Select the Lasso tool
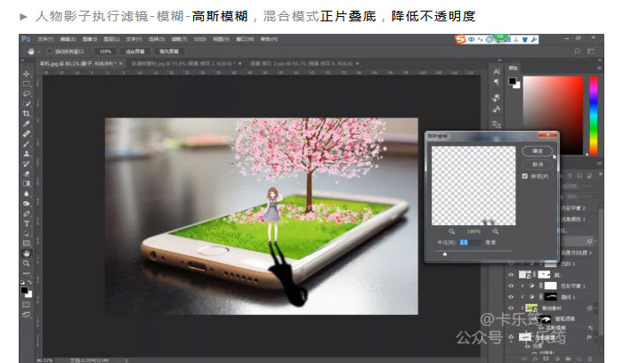This screenshot has height=363, width=623. [x=26, y=93]
